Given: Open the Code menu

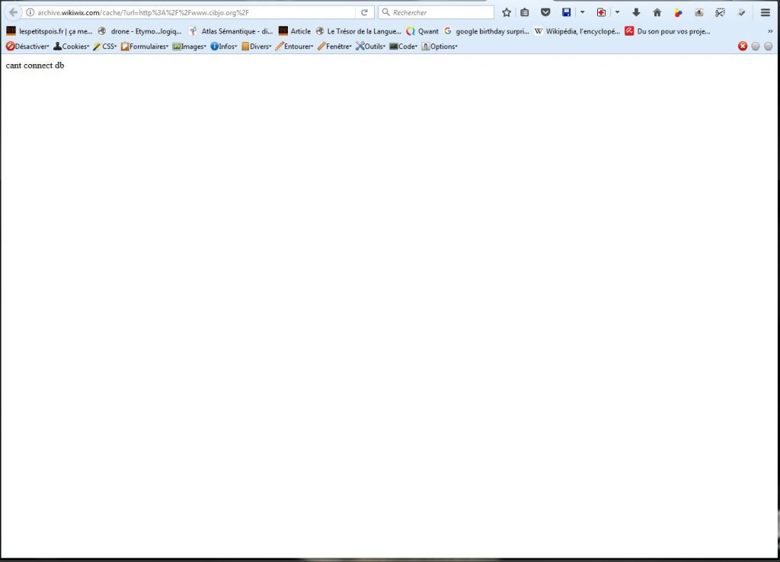Looking at the screenshot, I should point(404,47).
